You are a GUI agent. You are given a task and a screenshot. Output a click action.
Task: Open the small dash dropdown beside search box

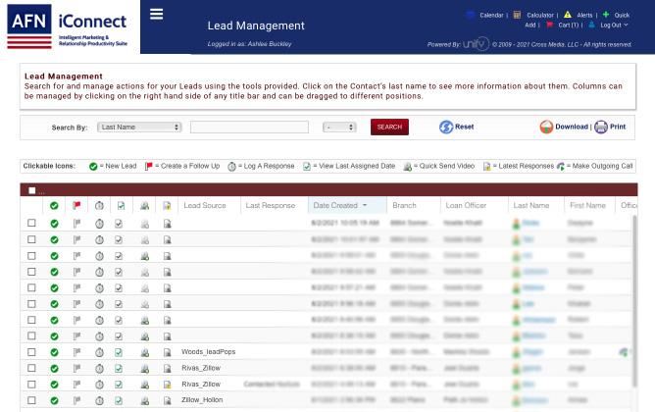click(339, 127)
